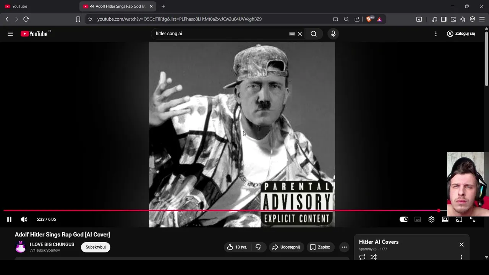Open the playlist panel three-dot menu
The height and width of the screenshot is (275, 489).
(x=461, y=257)
